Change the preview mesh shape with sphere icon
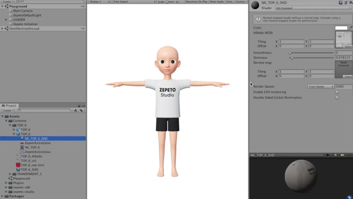The image size is (353, 199). click(x=336, y=155)
